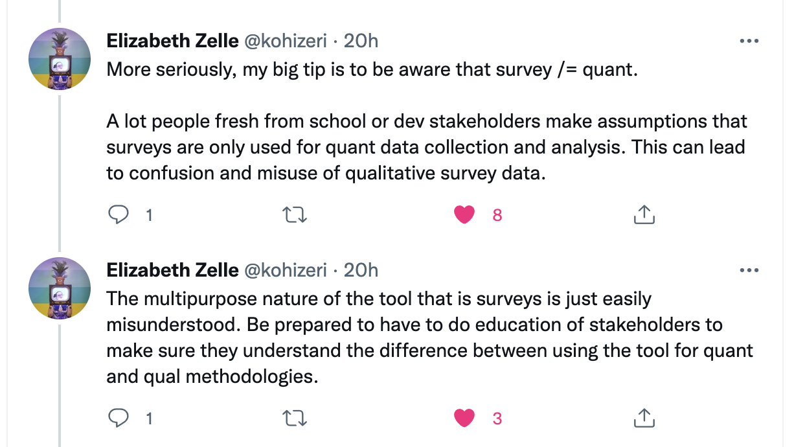Click the @kohizeri handle on the second tweet

(x=285, y=270)
